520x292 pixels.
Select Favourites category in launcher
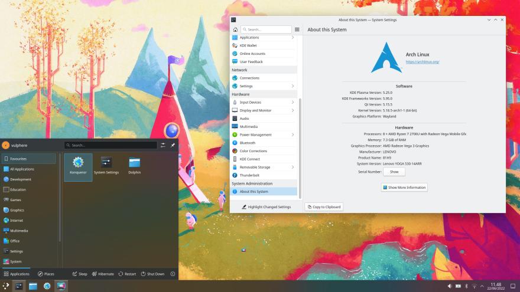click(29, 159)
